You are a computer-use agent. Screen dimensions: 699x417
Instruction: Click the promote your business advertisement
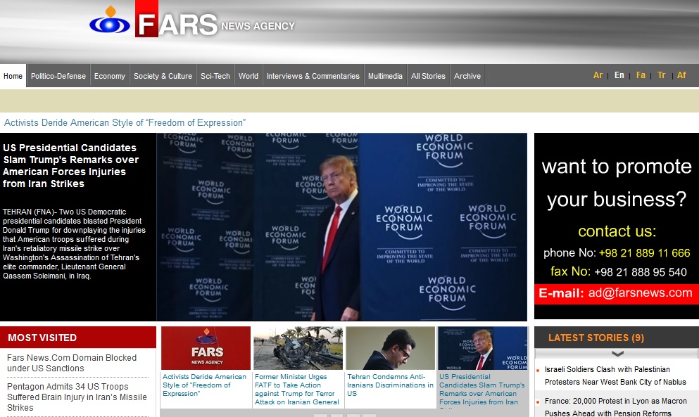617,226
